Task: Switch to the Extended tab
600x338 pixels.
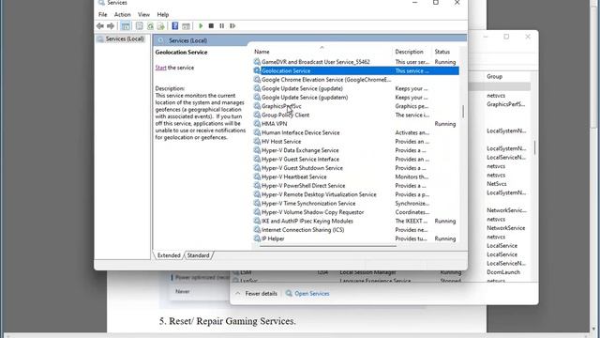Action: 169,255
